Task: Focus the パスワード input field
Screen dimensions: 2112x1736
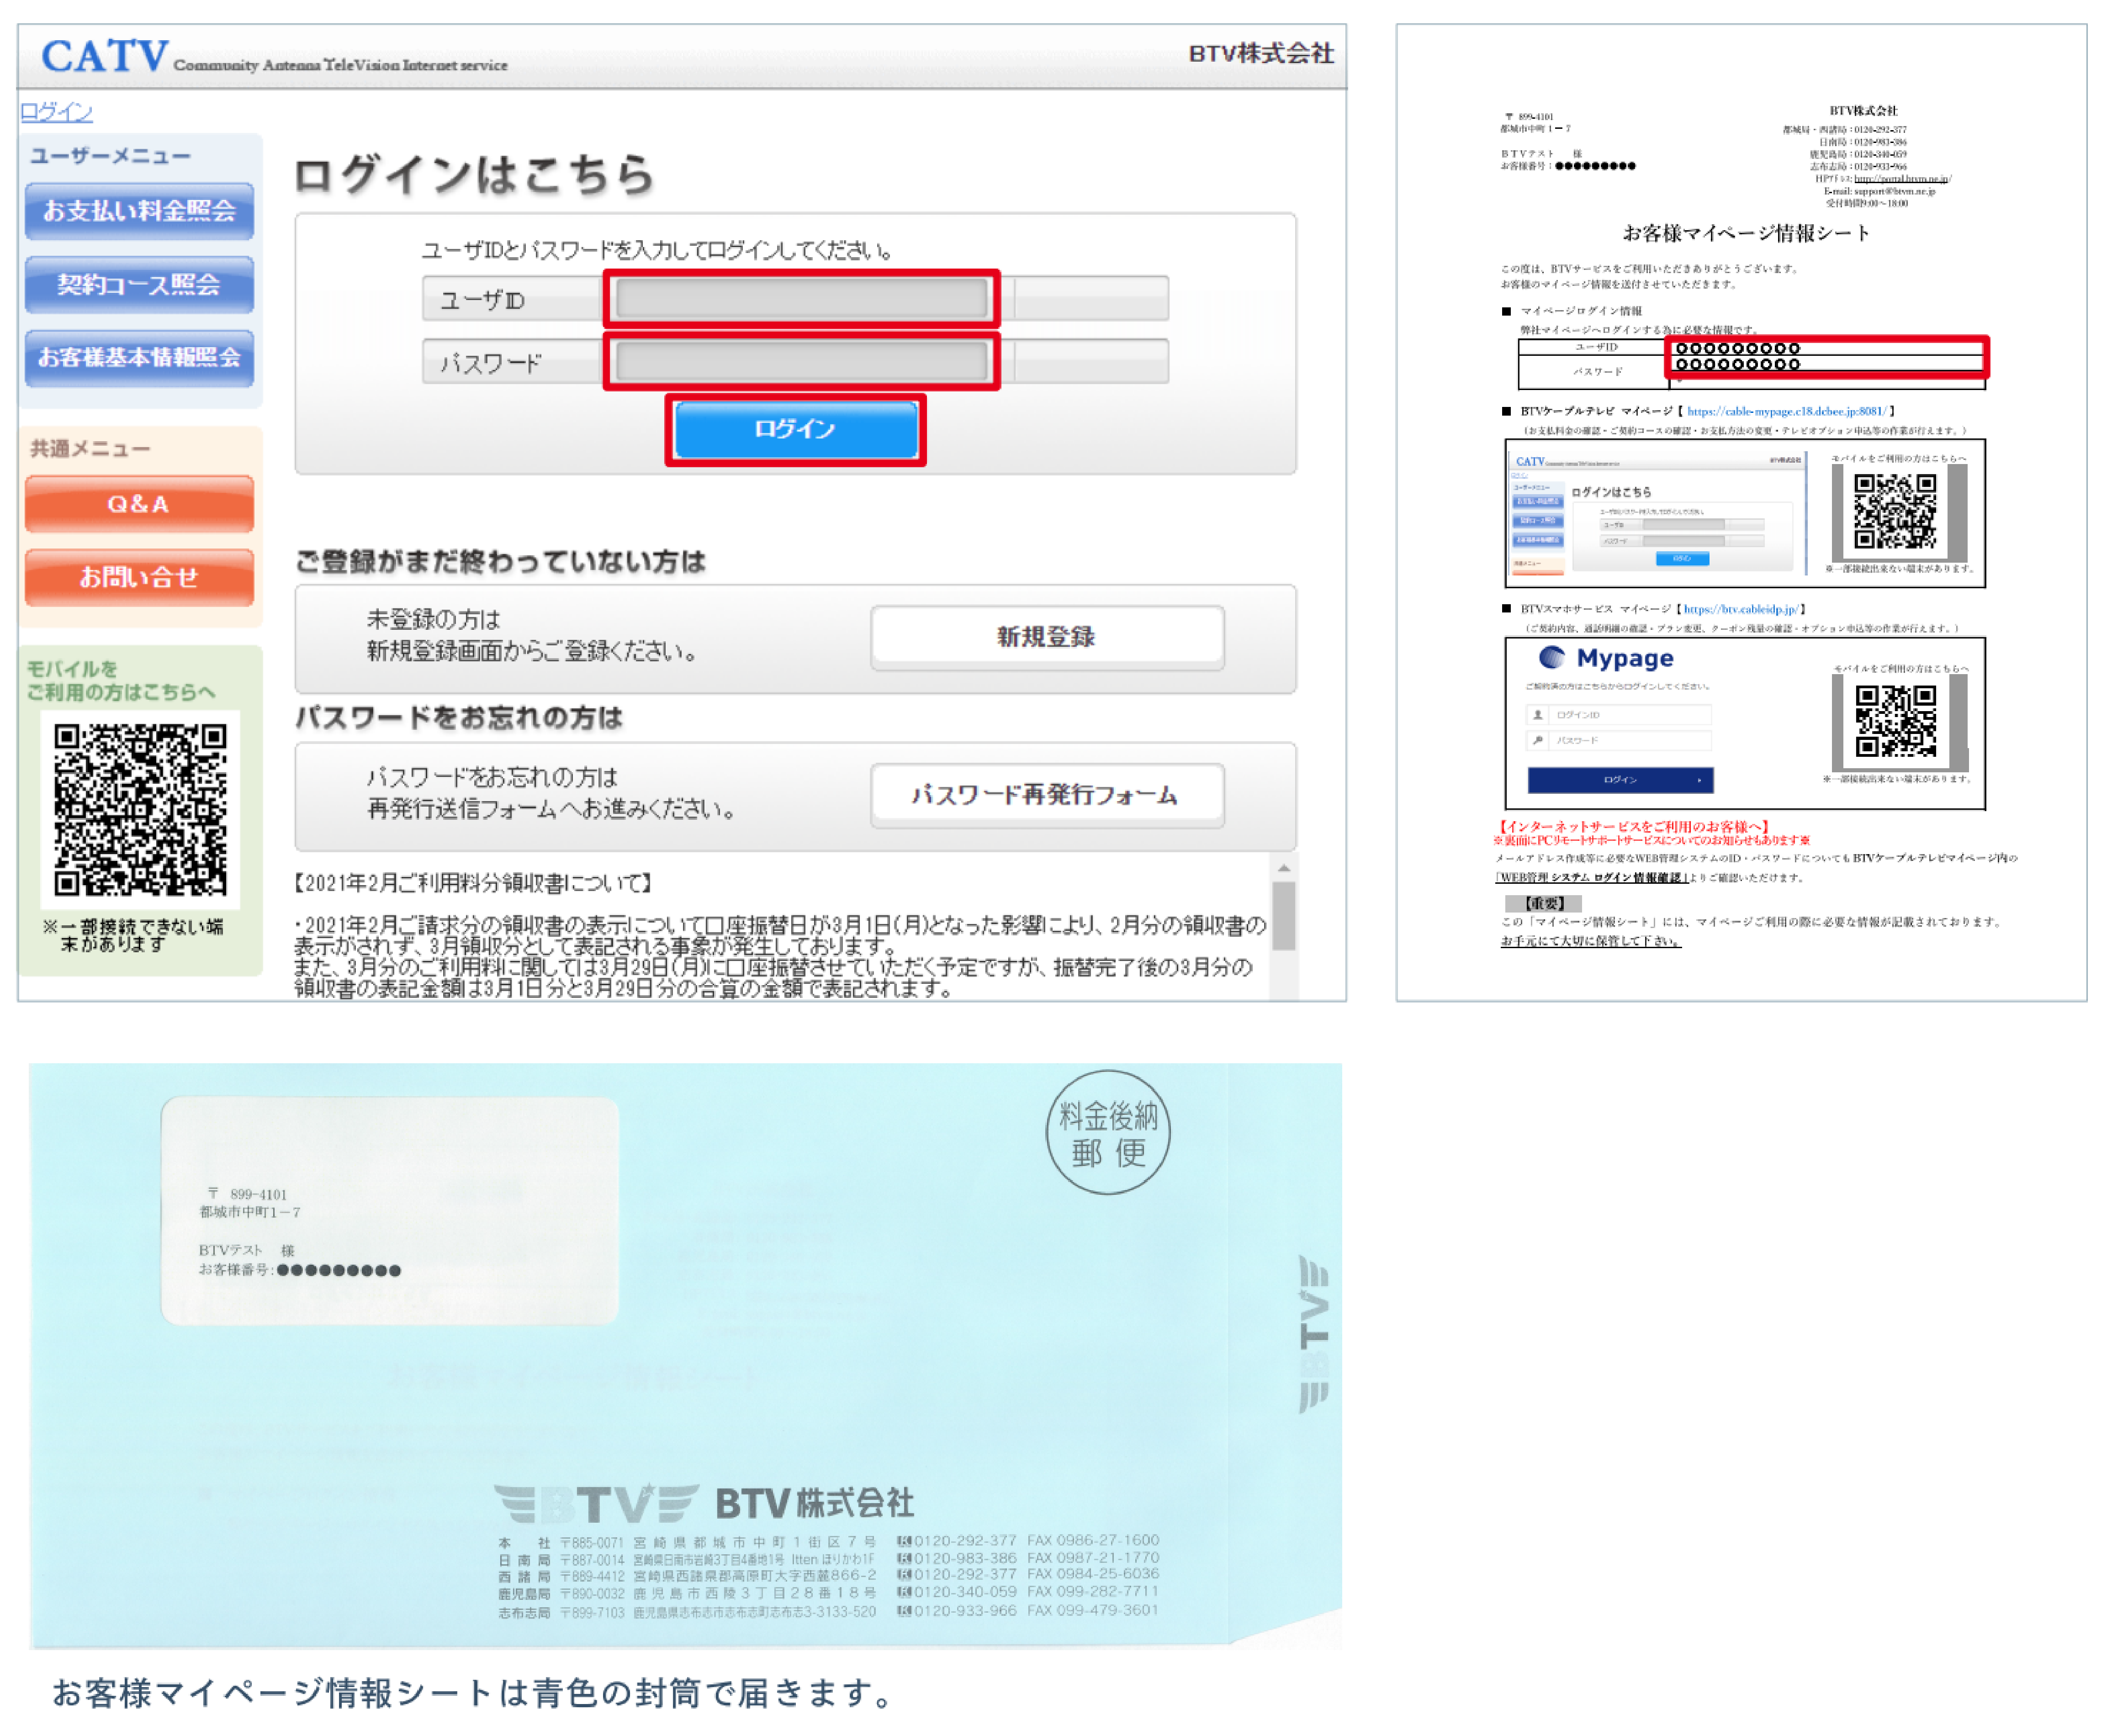Action: [x=802, y=361]
